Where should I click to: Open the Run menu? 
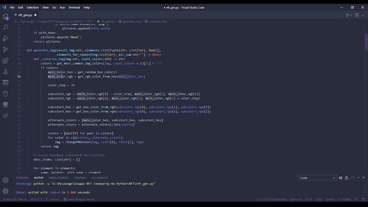(x=62, y=7)
